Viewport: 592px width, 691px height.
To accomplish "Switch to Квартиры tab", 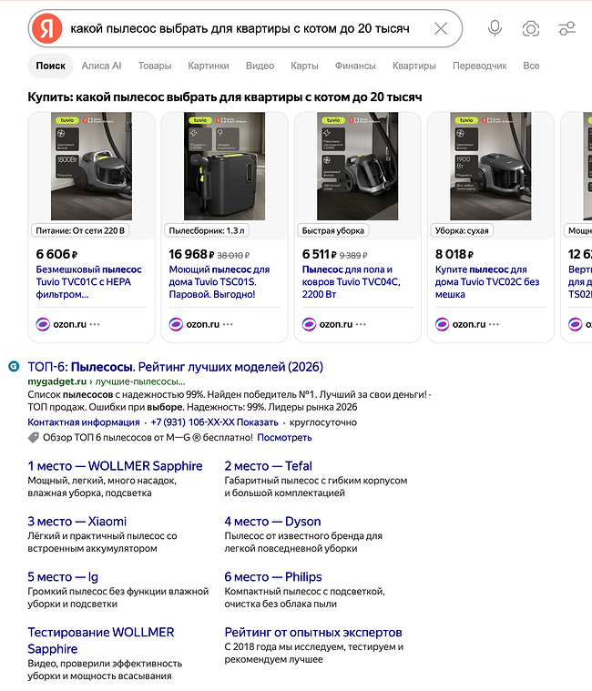I will 413,66.
